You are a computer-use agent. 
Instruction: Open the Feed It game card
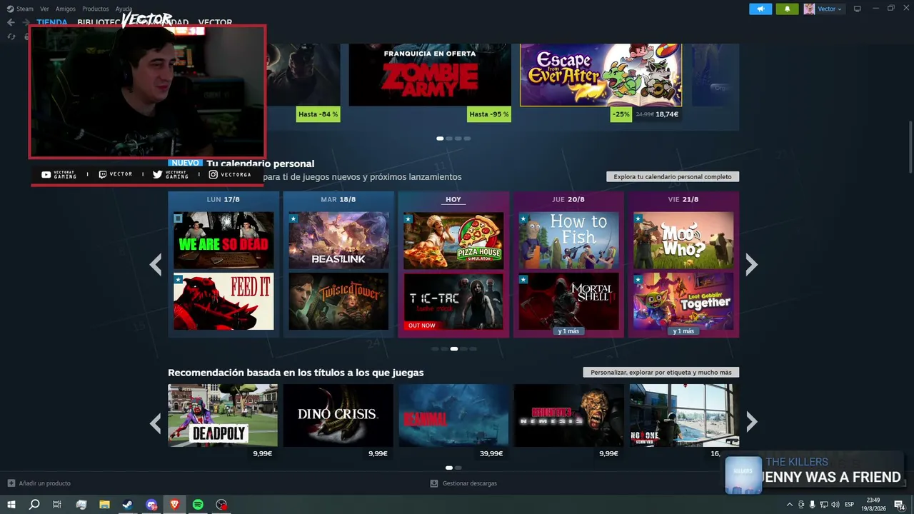pyautogui.click(x=224, y=301)
